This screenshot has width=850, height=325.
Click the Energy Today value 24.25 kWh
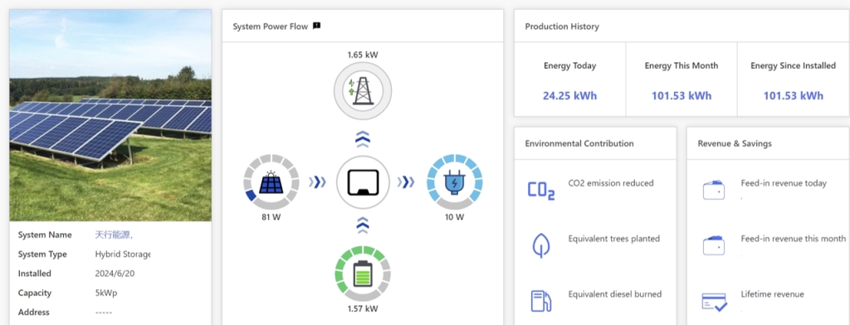(x=569, y=96)
